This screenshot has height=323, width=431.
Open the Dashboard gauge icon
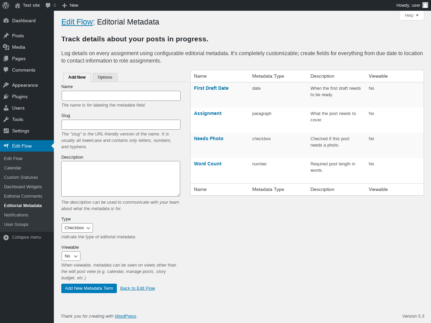point(6,21)
